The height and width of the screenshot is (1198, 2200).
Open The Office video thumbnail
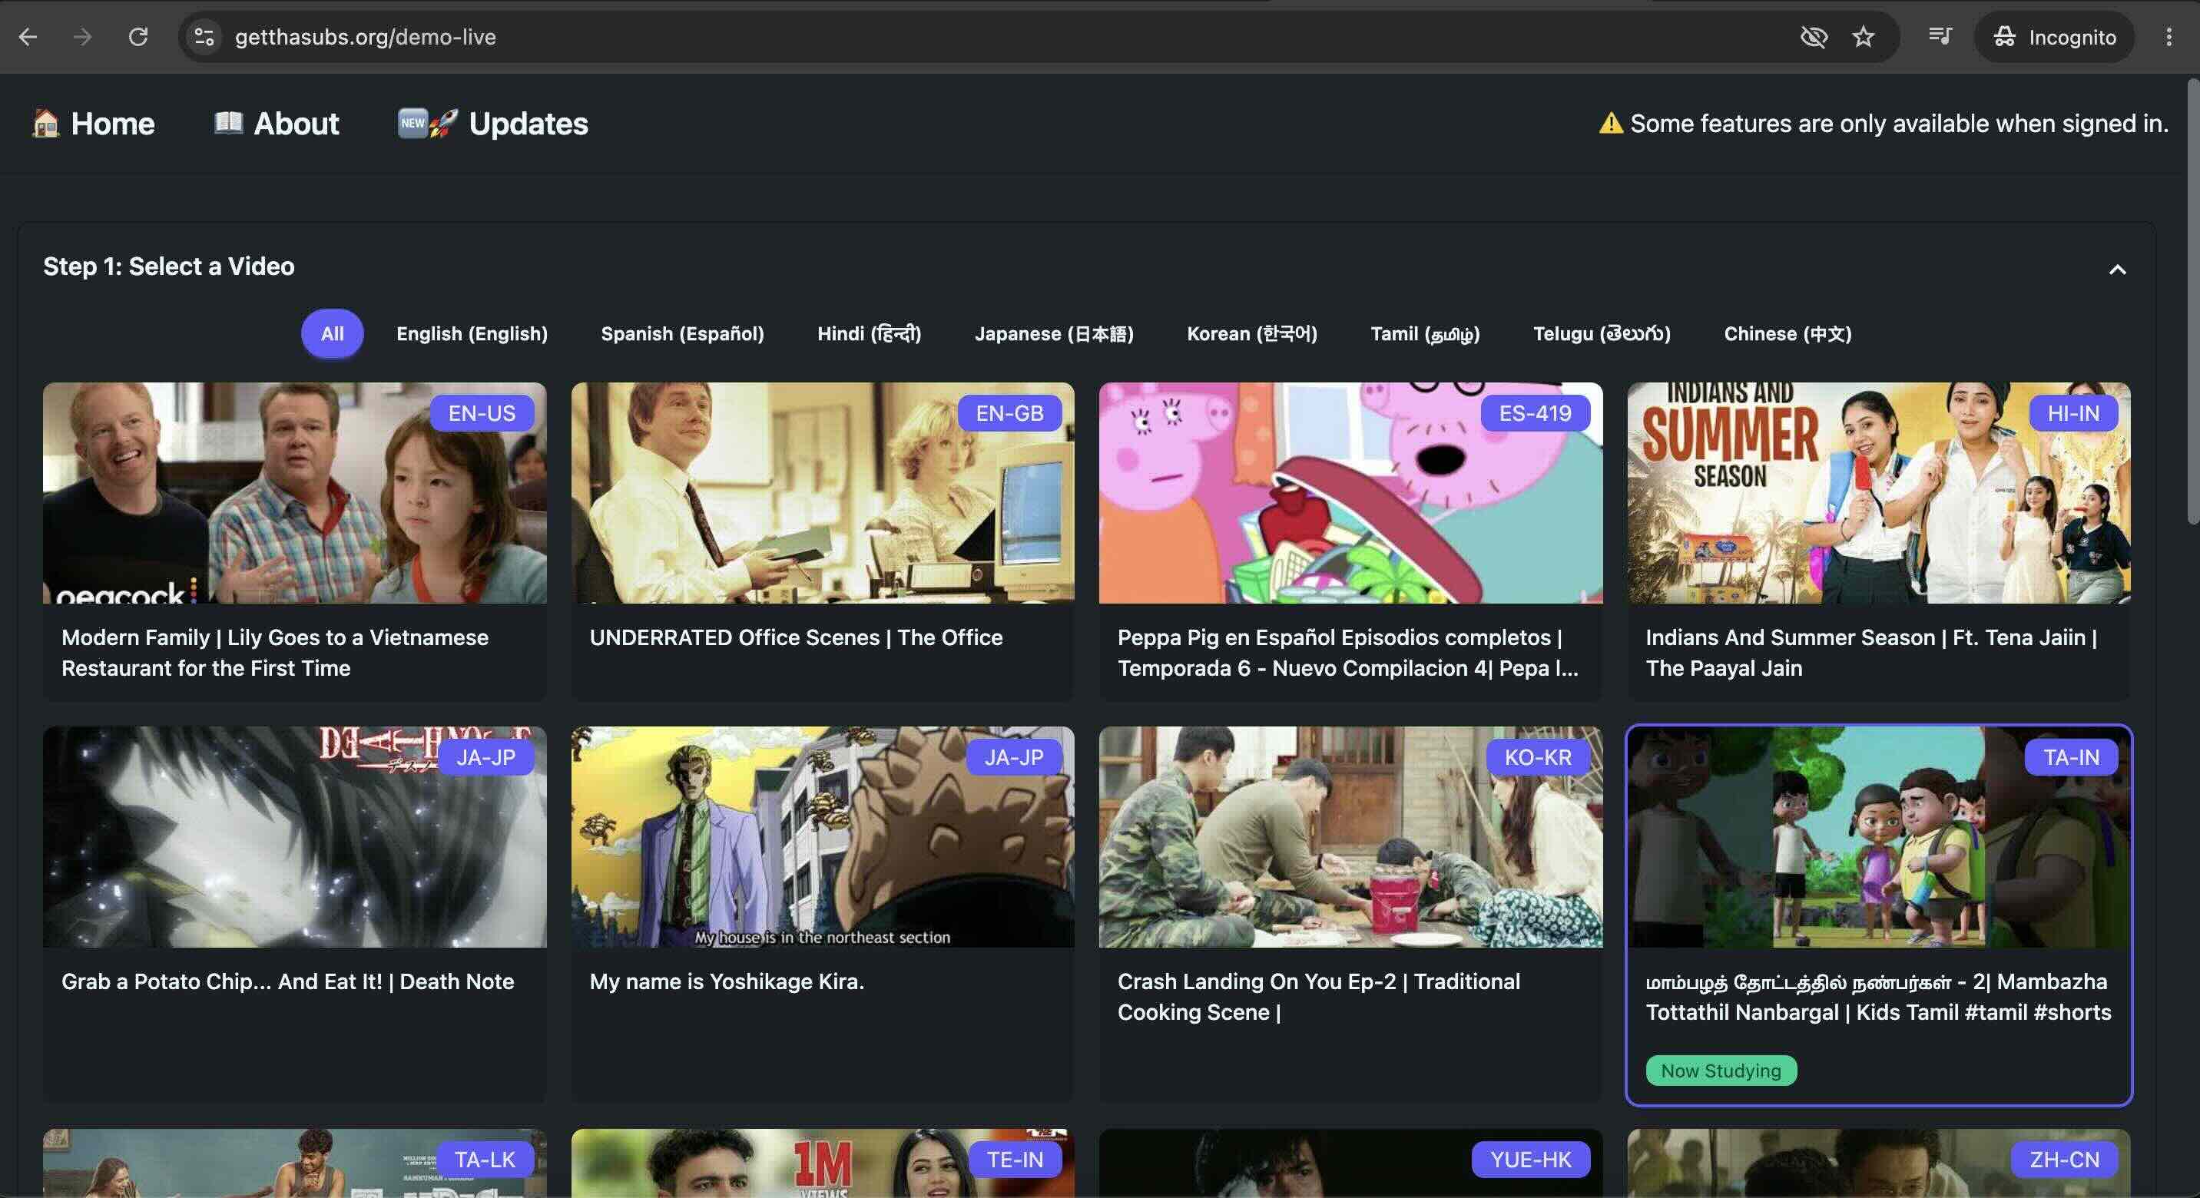[x=823, y=493]
